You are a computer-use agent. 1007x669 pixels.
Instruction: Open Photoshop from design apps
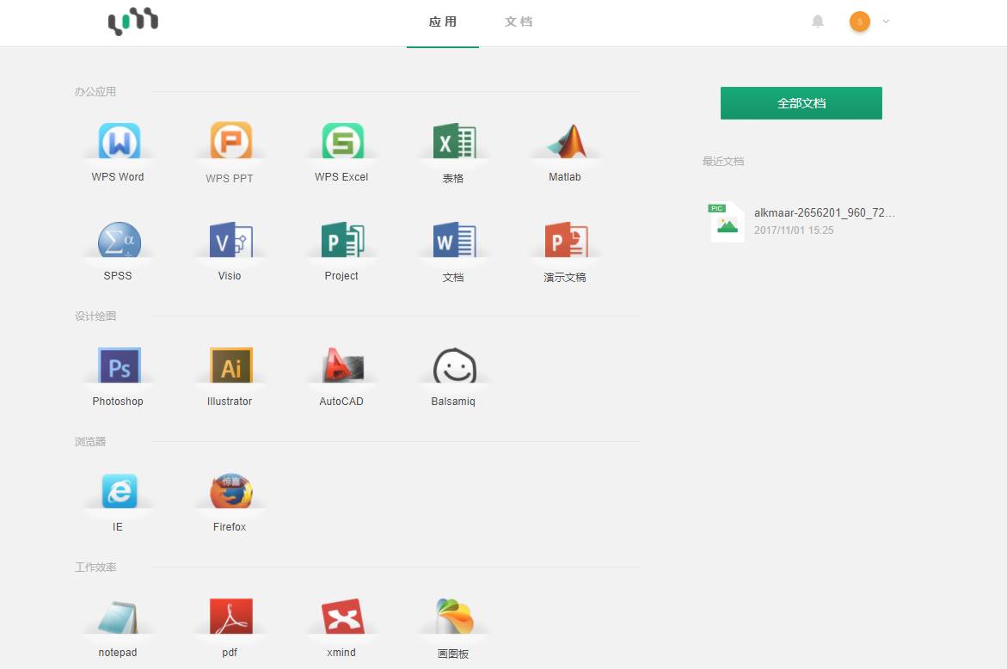(x=119, y=365)
